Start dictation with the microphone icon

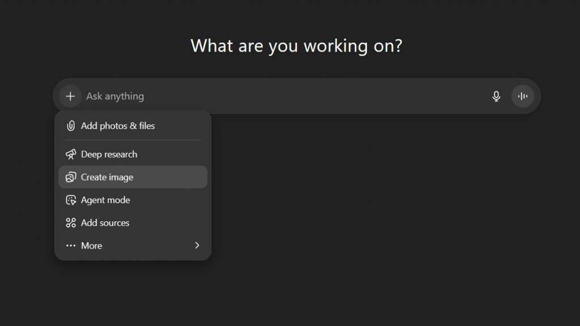pyautogui.click(x=496, y=96)
